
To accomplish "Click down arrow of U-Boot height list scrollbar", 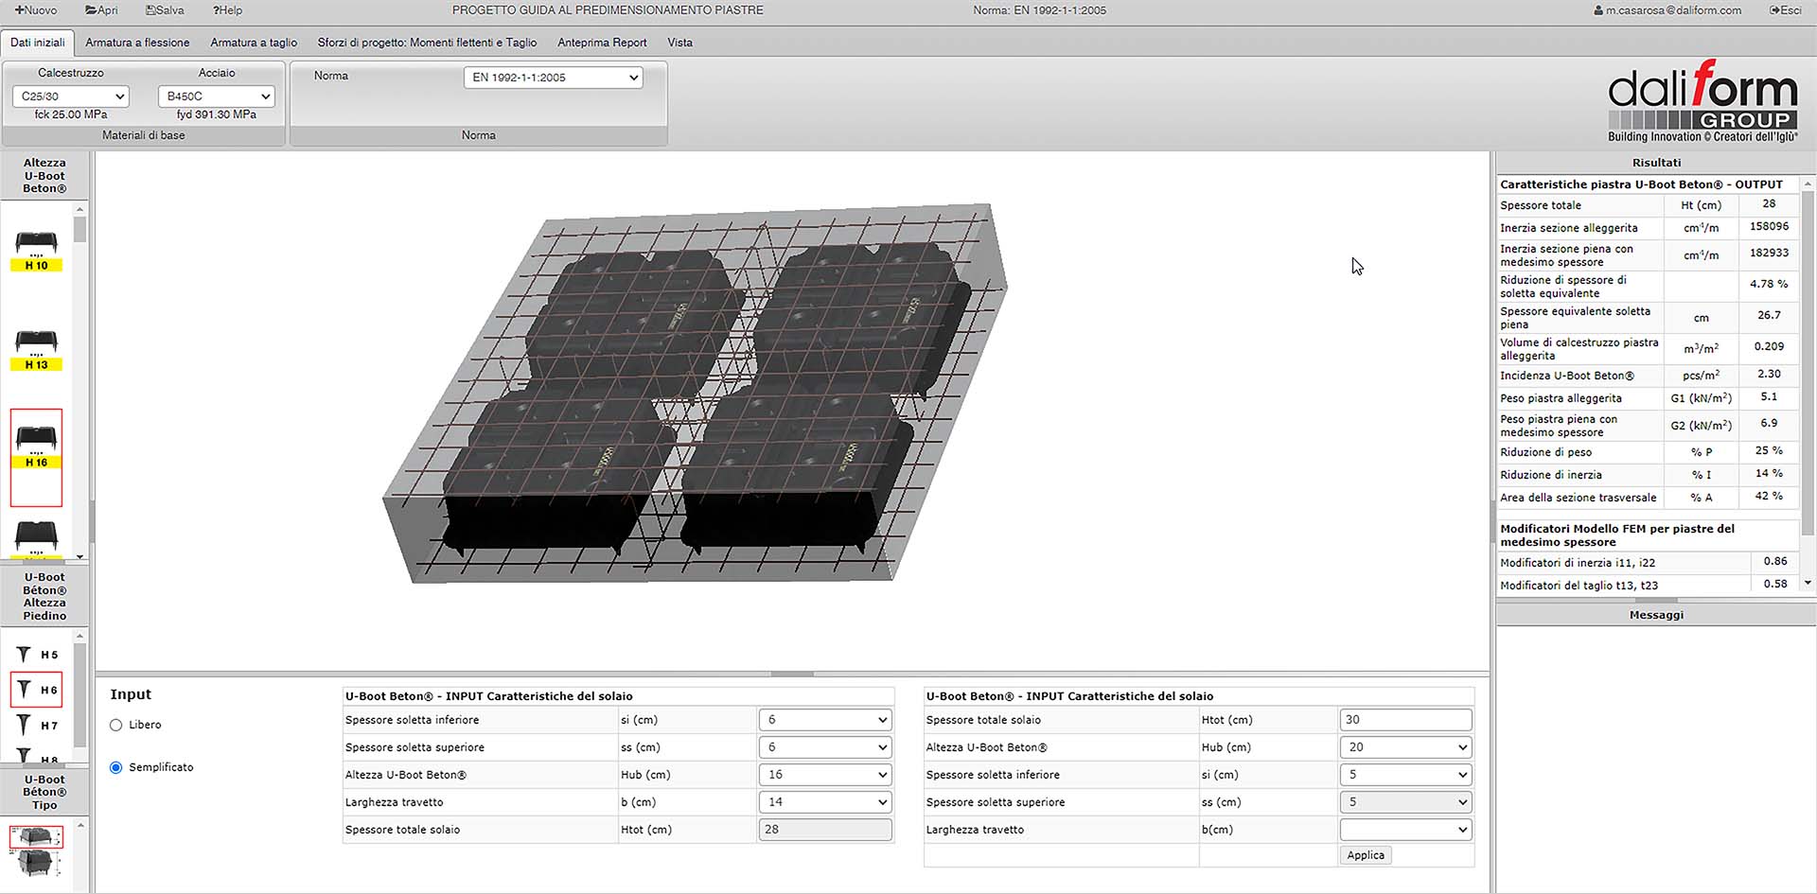I will (80, 556).
